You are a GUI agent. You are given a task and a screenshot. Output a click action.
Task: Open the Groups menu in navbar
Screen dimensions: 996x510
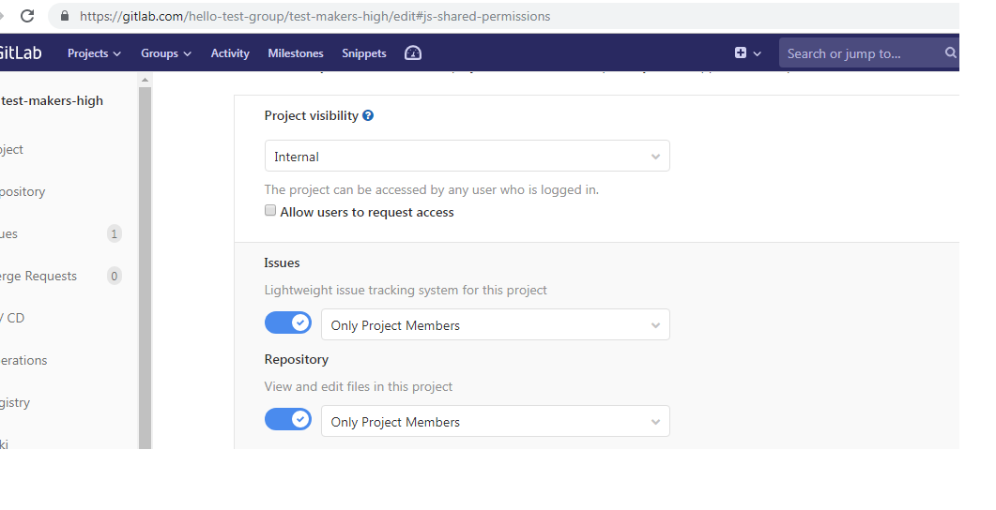pyautogui.click(x=166, y=53)
